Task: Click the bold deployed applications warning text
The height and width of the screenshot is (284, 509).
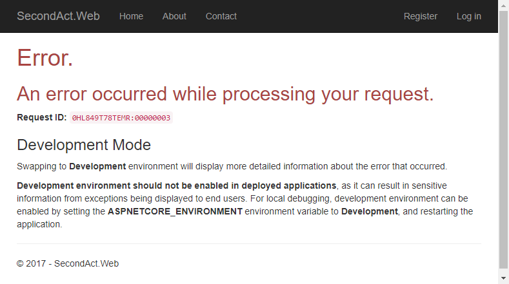Action: [177, 185]
